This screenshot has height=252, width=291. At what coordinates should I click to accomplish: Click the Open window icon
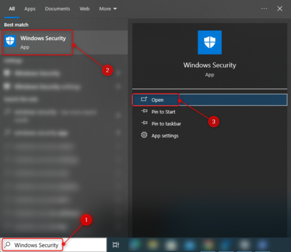point(144,99)
